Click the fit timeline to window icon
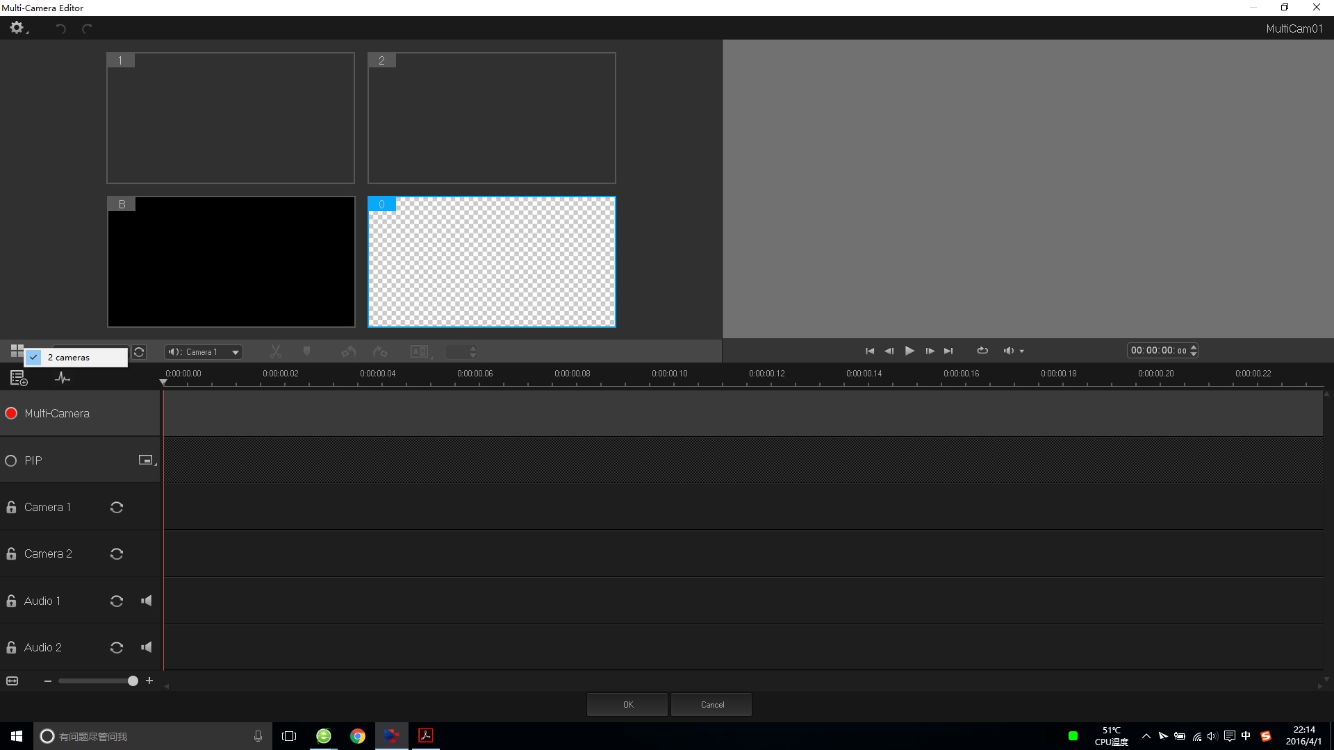1334x750 pixels. [13, 681]
